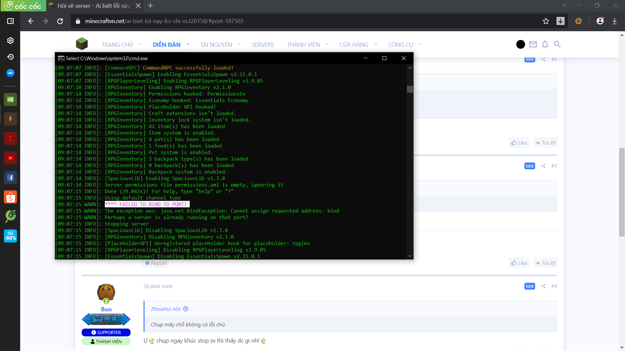Click the forum search magnifier
This screenshot has height=351, width=625.
(557, 44)
